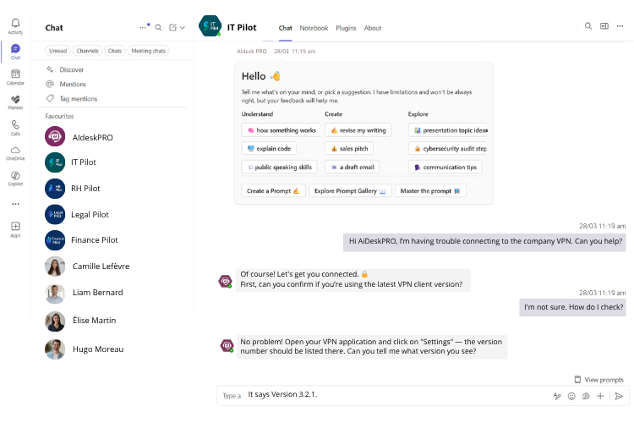The height and width of the screenshot is (423, 634).
Task: Open the Activity bell in the sidebar
Action: [x=15, y=25]
